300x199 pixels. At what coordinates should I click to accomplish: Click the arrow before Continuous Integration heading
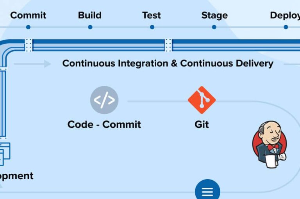pos(32,64)
